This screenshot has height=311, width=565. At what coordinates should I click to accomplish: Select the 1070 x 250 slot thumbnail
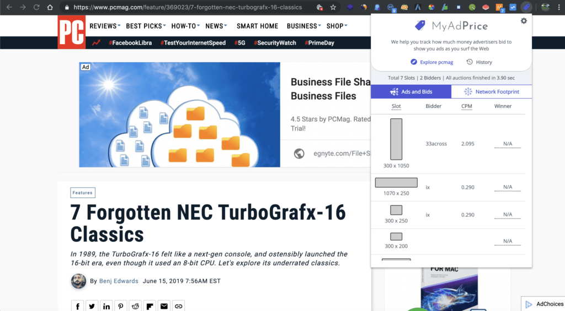pyautogui.click(x=396, y=183)
